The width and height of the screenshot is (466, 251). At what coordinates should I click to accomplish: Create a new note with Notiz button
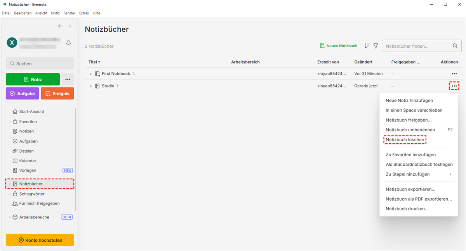(33, 79)
